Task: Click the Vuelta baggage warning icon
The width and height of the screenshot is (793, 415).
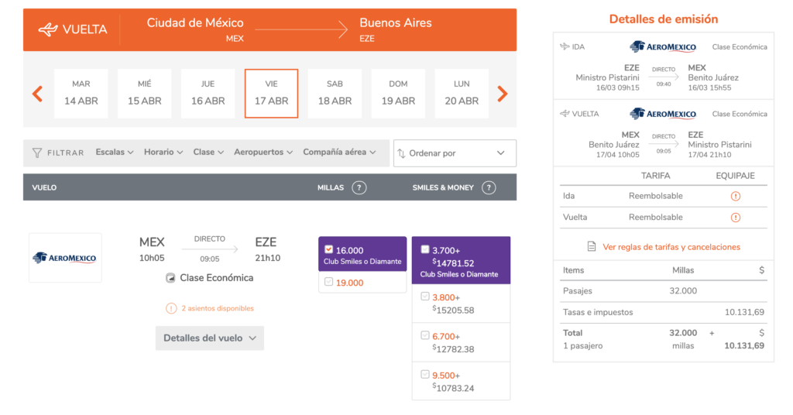Action: 736,218
